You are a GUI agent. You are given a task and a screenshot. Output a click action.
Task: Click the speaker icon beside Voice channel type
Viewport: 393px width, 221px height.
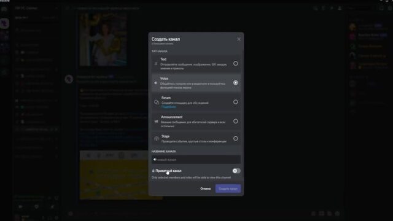pyautogui.click(x=156, y=83)
